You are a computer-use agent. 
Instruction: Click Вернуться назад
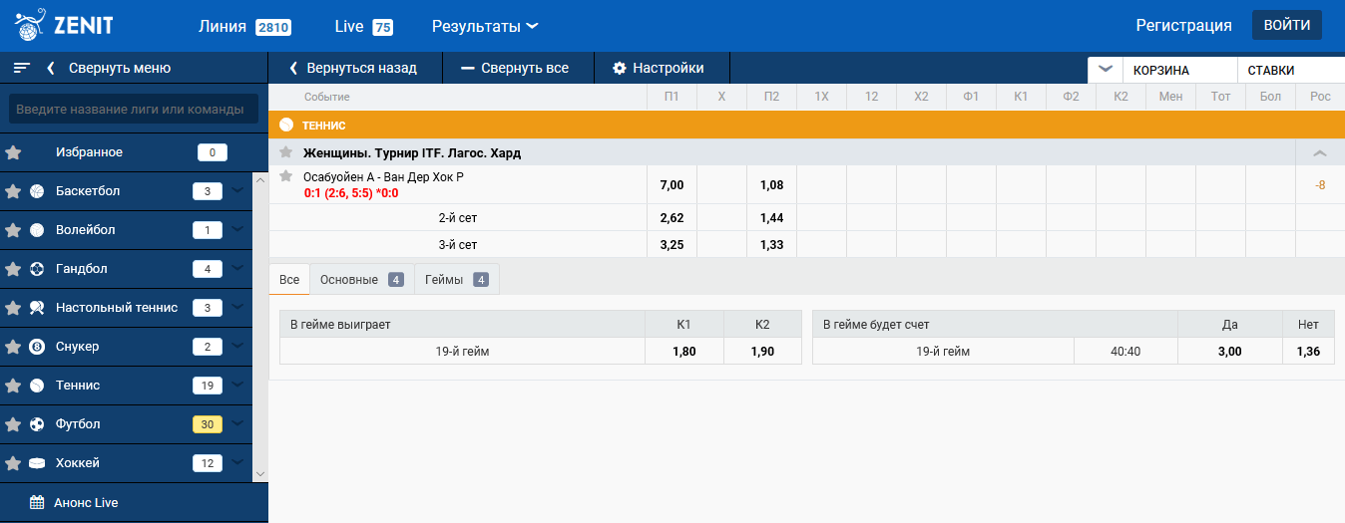click(362, 69)
